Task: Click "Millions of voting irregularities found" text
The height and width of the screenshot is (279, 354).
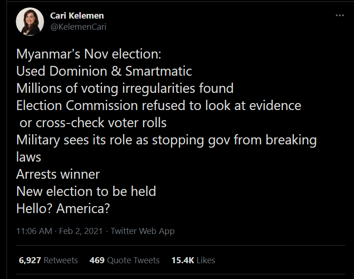Action: coord(125,88)
